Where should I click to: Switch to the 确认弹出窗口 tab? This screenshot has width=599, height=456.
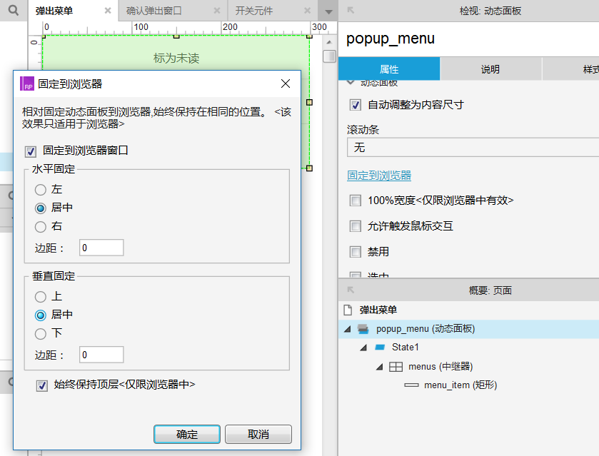154,11
